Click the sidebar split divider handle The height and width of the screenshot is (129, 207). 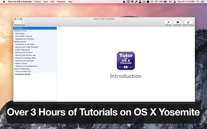pyautogui.click(x=35, y=73)
